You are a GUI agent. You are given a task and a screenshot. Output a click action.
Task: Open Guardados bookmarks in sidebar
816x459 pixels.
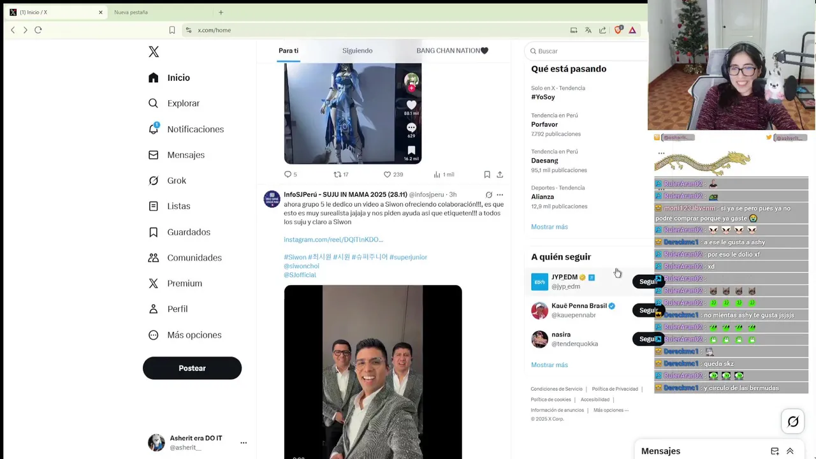pos(178,232)
